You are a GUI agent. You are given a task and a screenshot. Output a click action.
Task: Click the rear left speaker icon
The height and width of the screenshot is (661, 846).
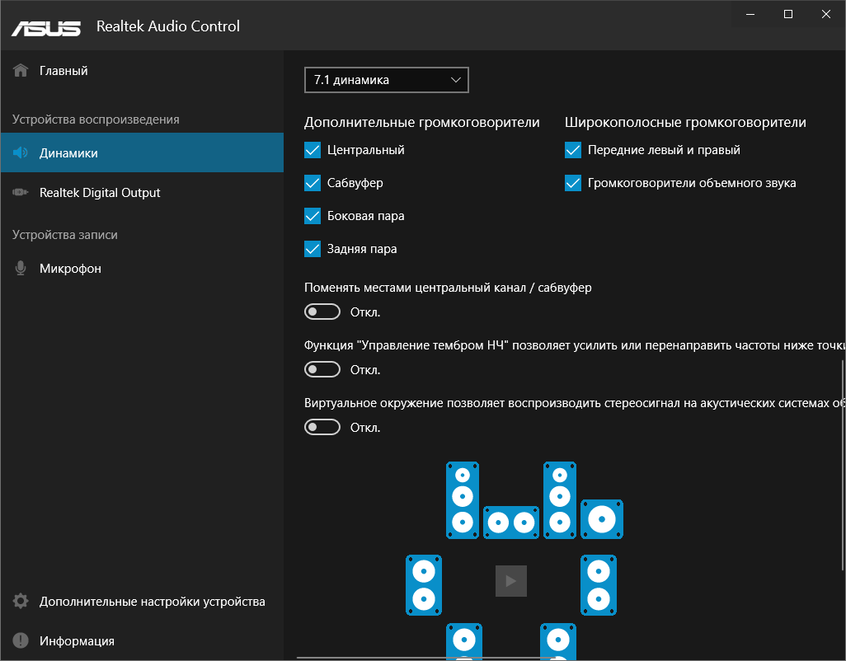pos(463,642)
